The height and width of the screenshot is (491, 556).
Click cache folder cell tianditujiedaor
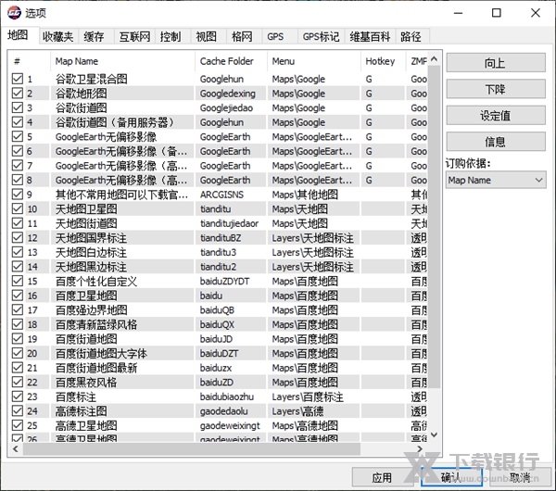[x=229, y=223]
